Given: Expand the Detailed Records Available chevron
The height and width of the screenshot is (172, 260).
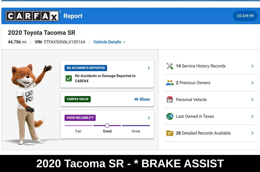Looking at the screenshot, I should (252, 133).
